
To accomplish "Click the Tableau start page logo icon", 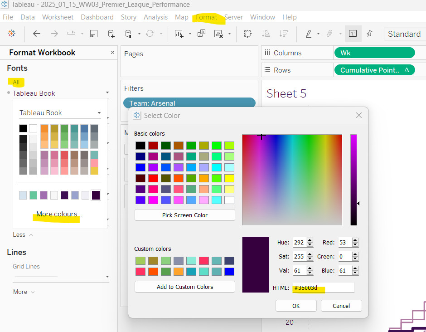I will click(x=12, y=34).
